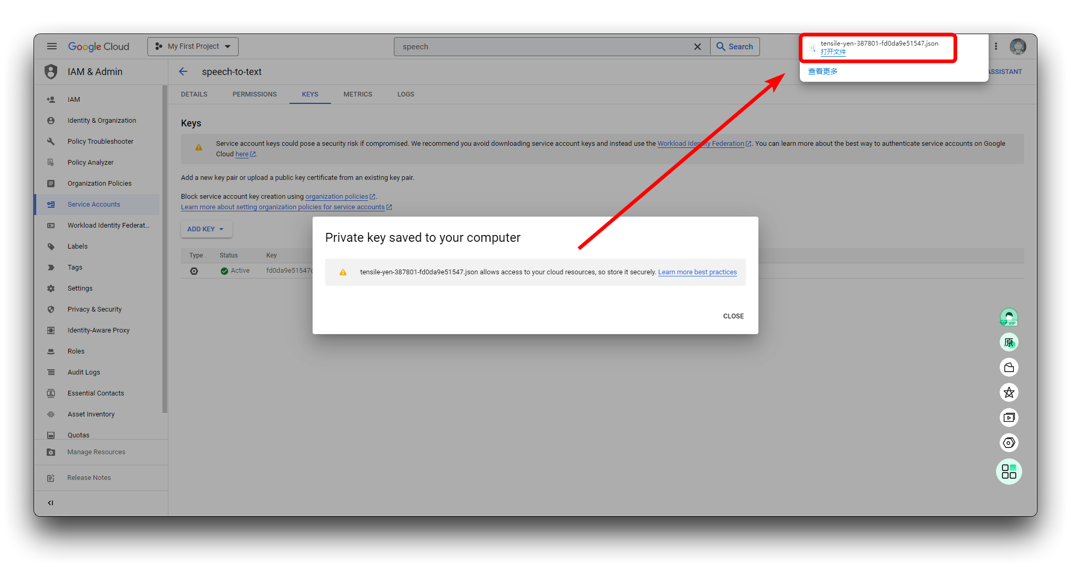Click the Google Cloud logo
This screenshot has width=1071, height=567.
[99, 47]
